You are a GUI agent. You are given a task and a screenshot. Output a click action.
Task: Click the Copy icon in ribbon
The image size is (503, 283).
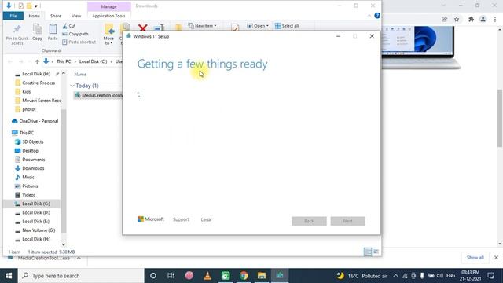(x=37, y=29)
